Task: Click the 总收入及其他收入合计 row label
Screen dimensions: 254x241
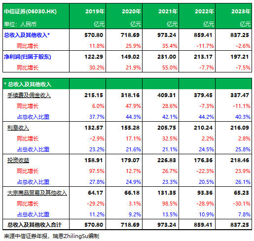Action: point(35,225)
